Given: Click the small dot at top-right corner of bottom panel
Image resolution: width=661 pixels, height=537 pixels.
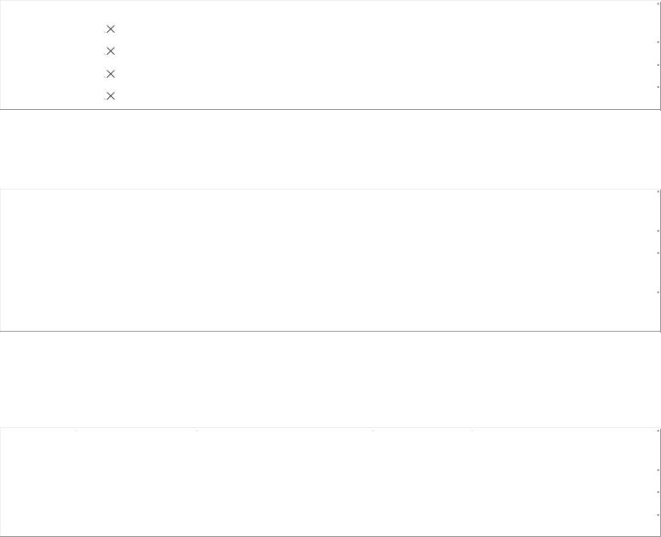Looking at the screenshot, I should click(x=658, y=431).
